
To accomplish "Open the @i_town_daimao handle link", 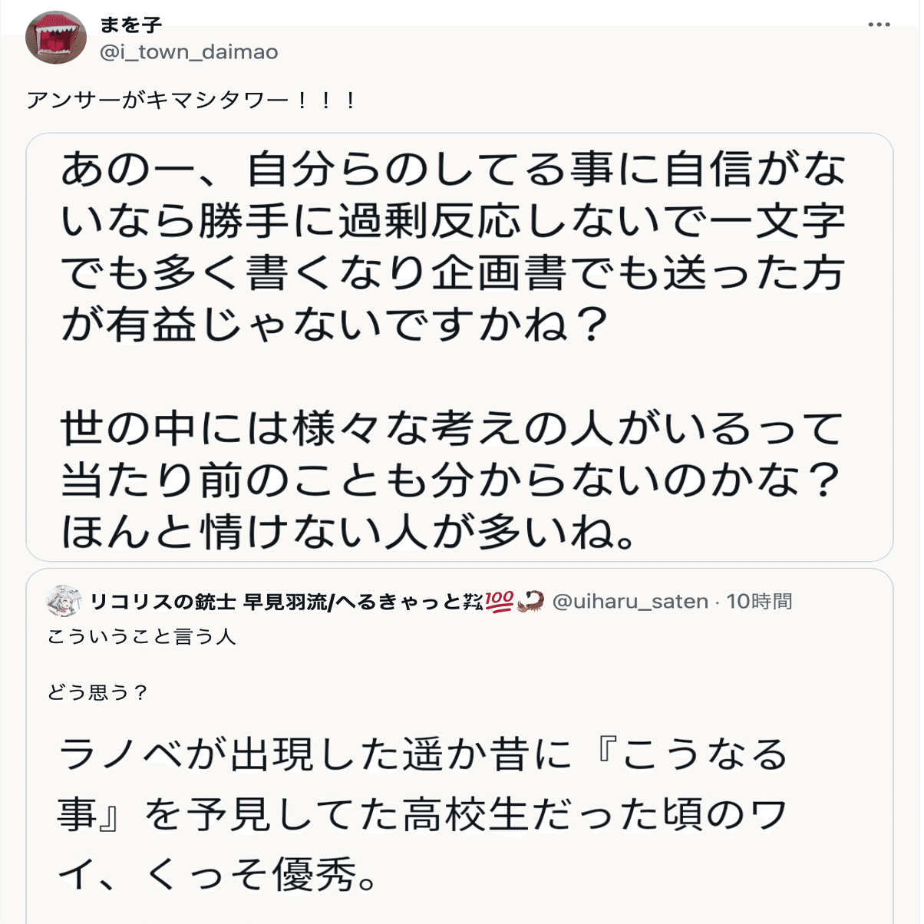I will (x=189, y=52).
